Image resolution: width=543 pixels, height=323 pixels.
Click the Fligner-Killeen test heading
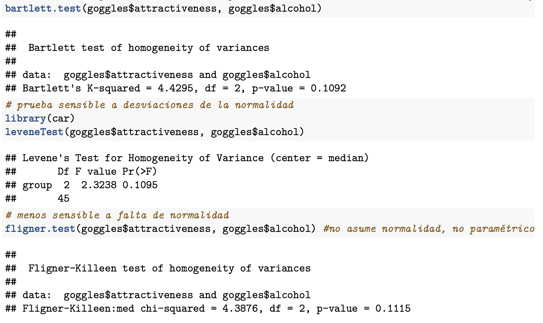pyautogui.click(x=169, y=268)
